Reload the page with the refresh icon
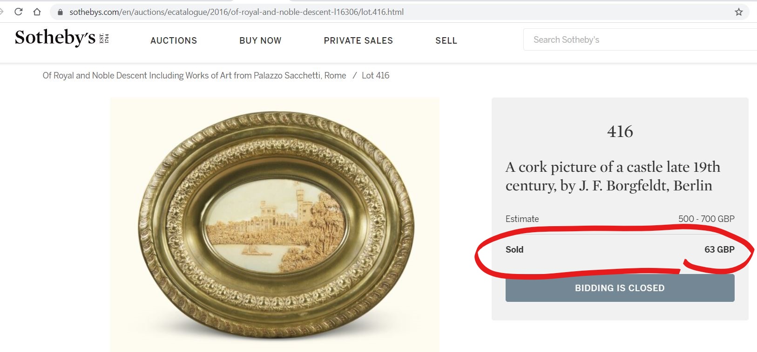Screen dimensions: 757x352 point(19,12)
